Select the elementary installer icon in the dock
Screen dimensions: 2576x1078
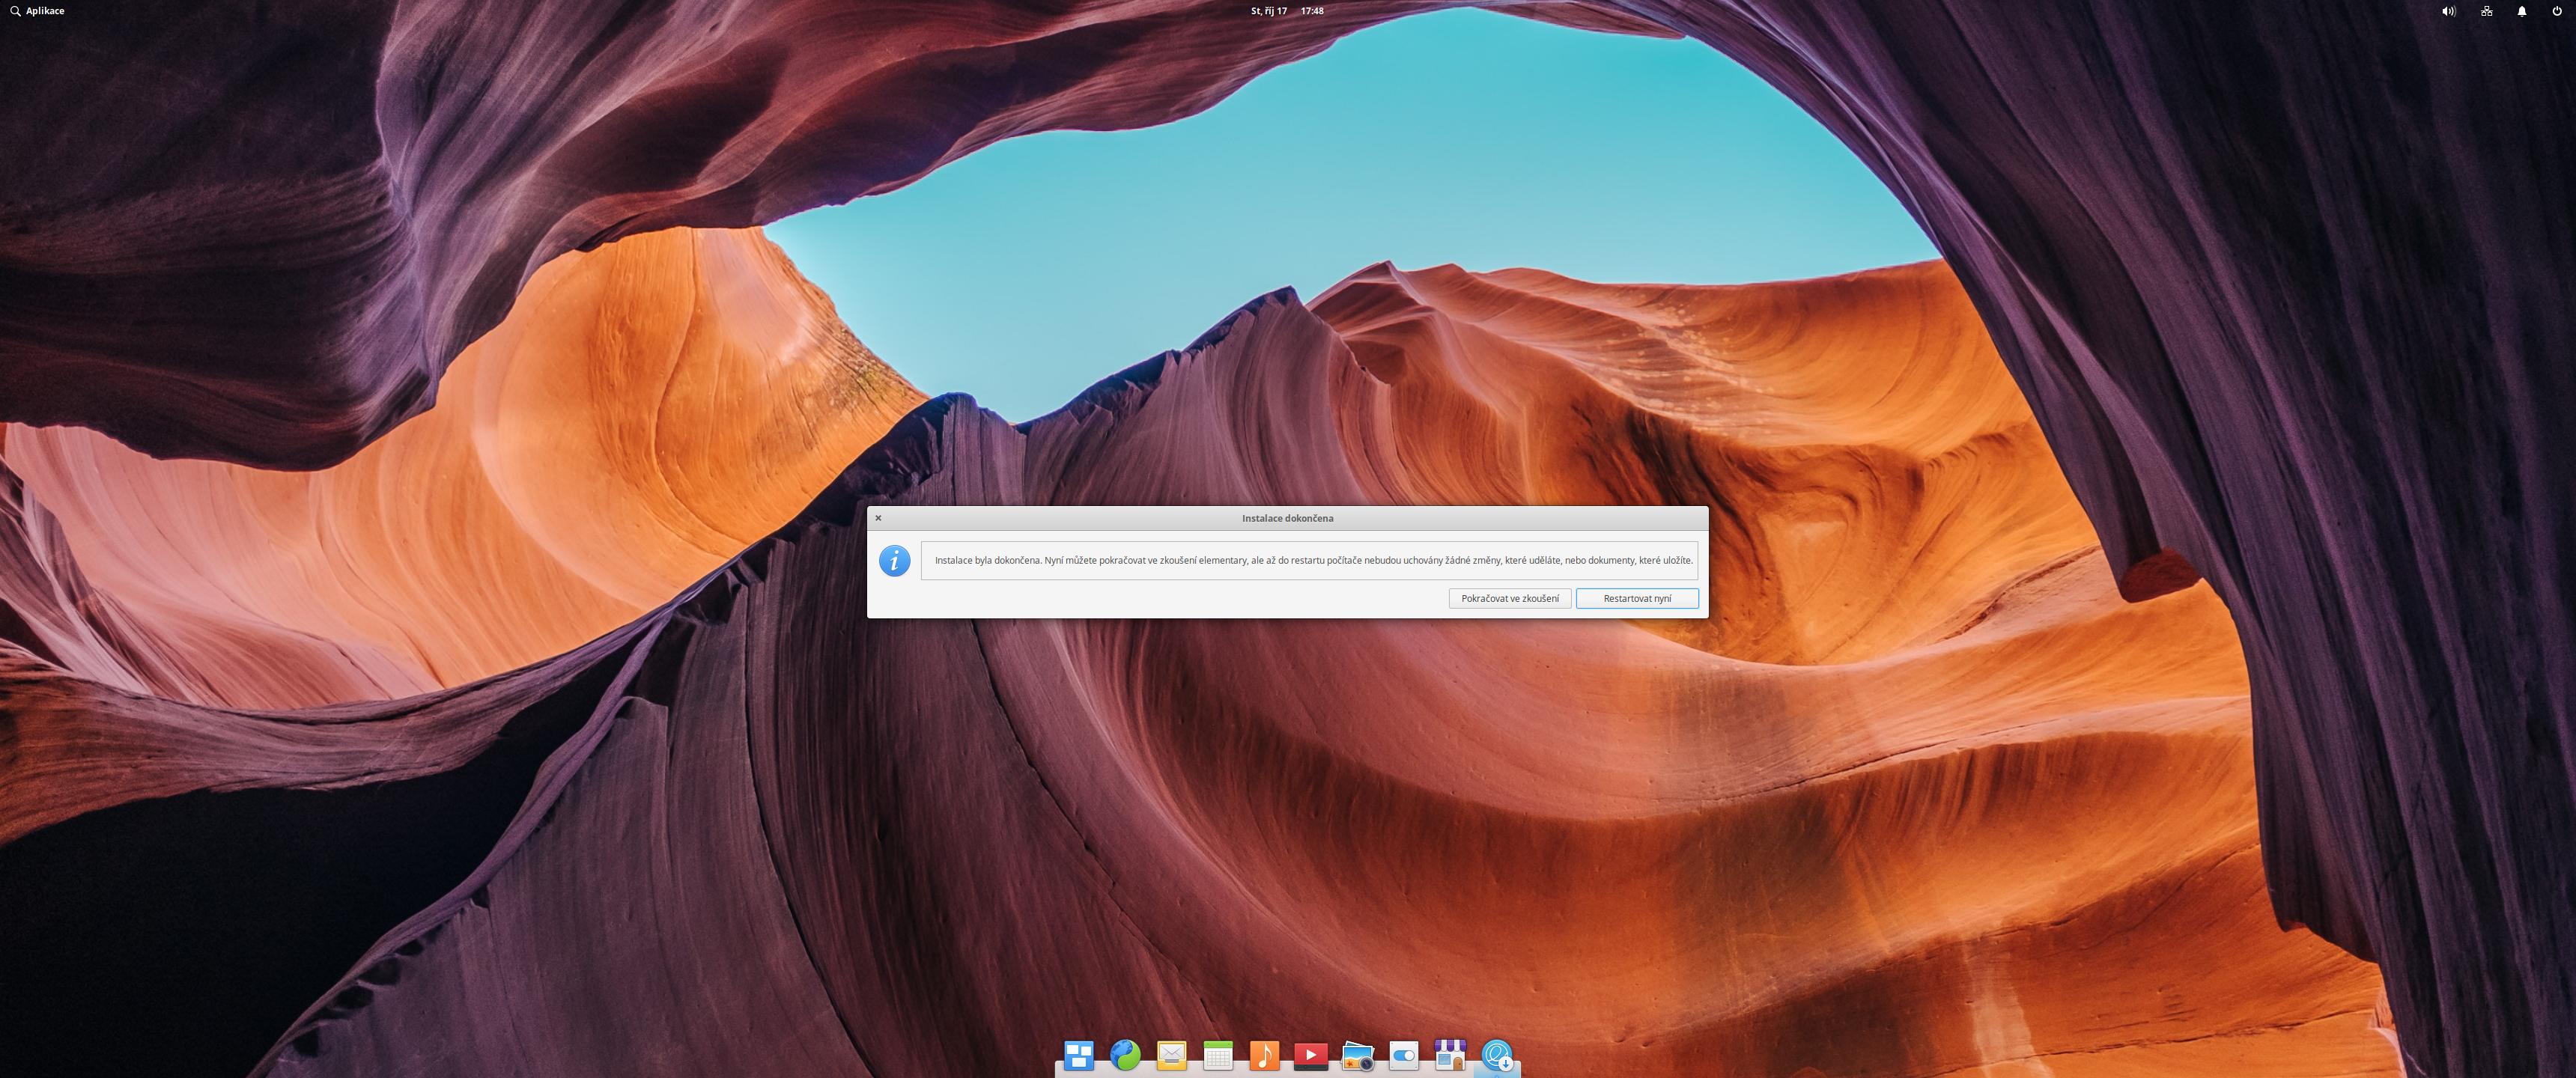[x=1497, y=1055]
